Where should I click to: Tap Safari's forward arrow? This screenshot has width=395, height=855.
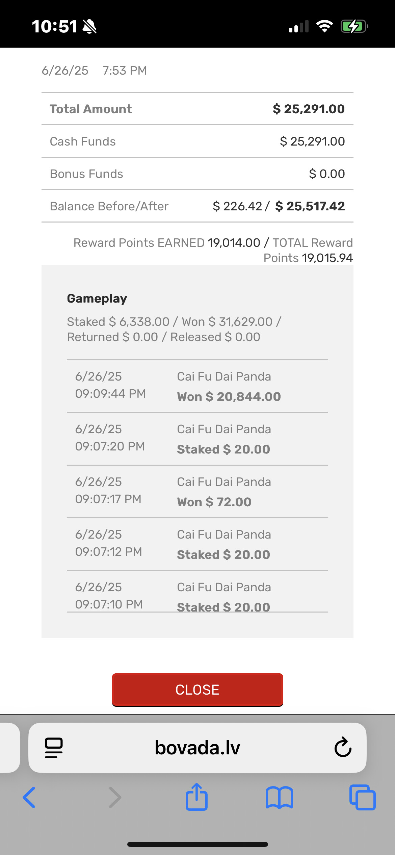tap(115, 798)
